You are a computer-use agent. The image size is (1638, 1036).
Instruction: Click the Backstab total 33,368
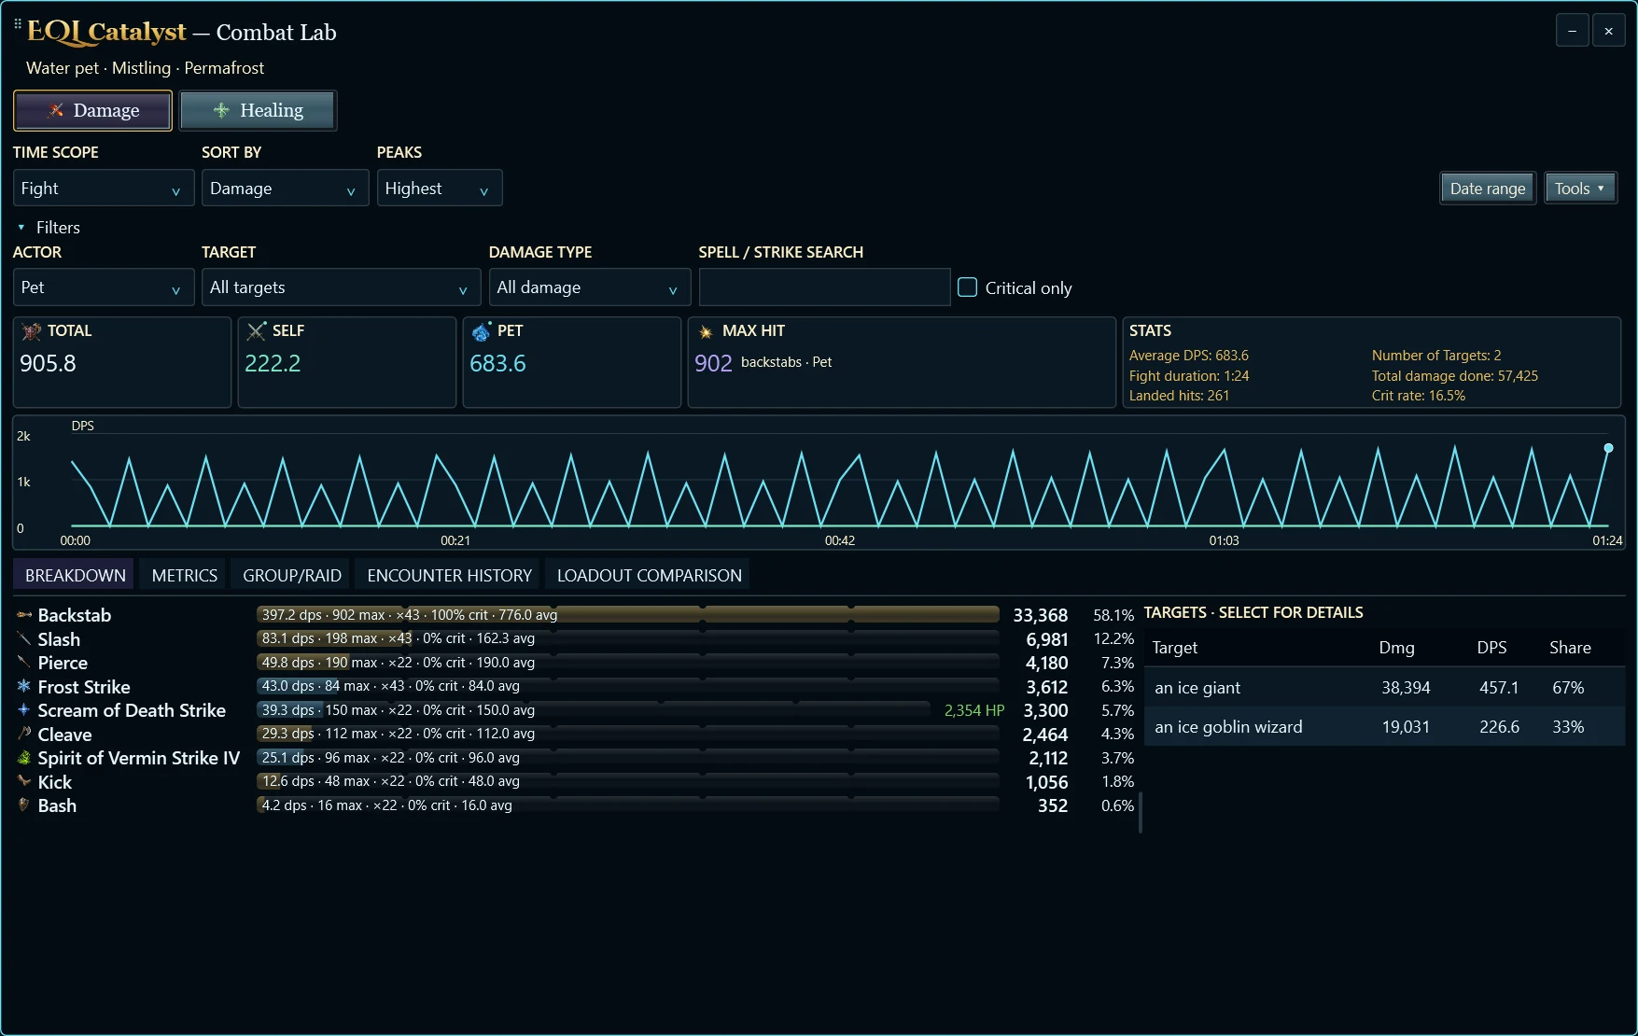click(x=1040, y=615)
